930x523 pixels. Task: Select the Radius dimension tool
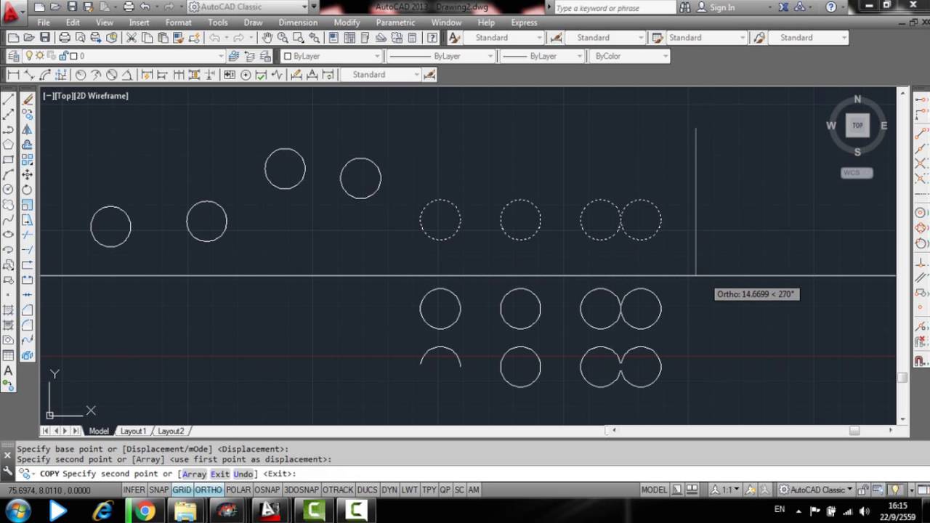(81, 75)
